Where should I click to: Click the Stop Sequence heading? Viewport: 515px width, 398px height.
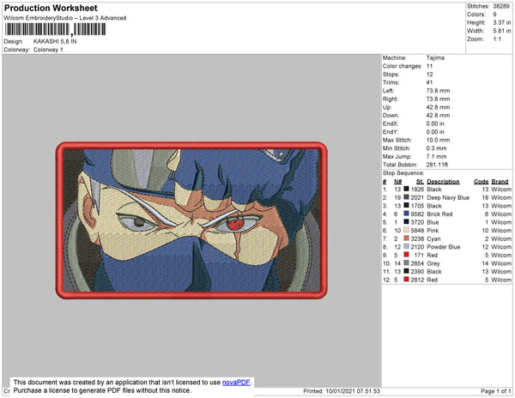click(403, 173)
